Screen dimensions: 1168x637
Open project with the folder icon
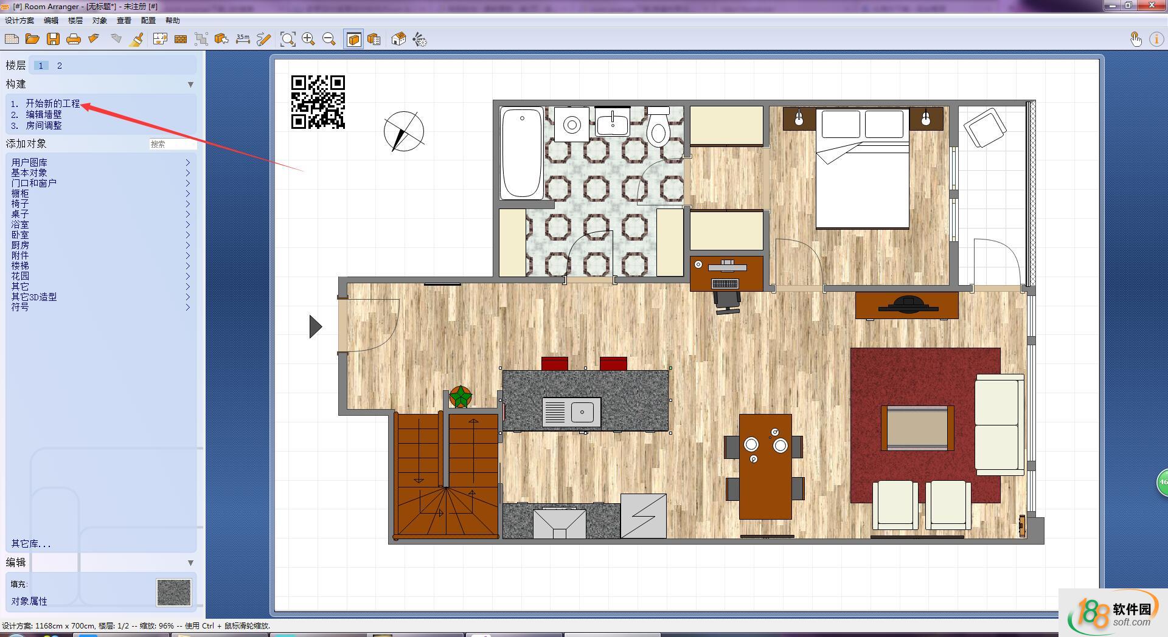pos(32,40)
